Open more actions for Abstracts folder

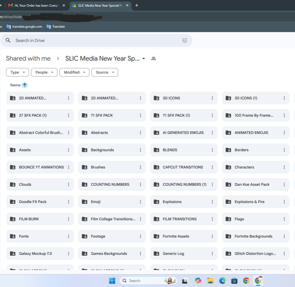tap(140, 133)
